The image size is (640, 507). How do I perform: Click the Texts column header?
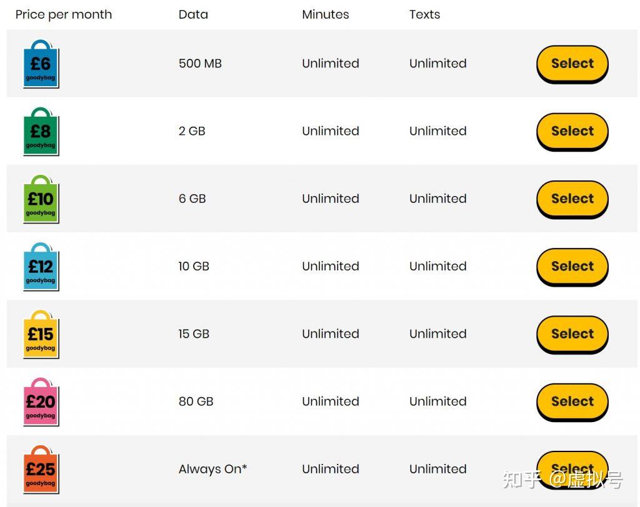click(424, 14)
